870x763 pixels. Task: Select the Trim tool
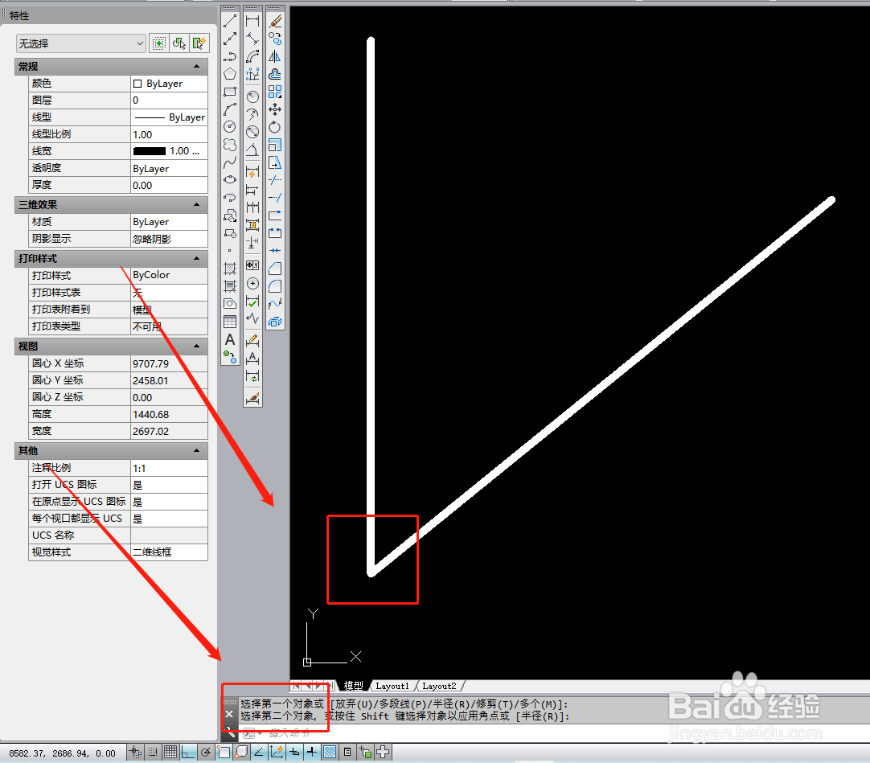275,180
